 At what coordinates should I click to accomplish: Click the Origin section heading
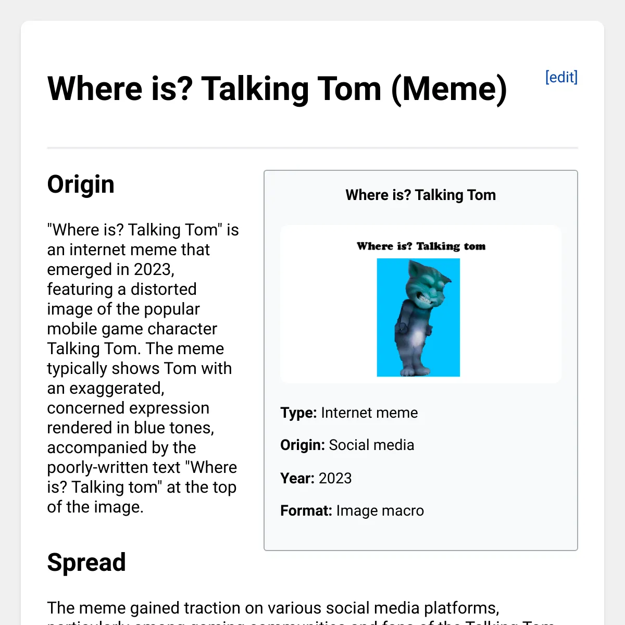(x=81, y=184)
